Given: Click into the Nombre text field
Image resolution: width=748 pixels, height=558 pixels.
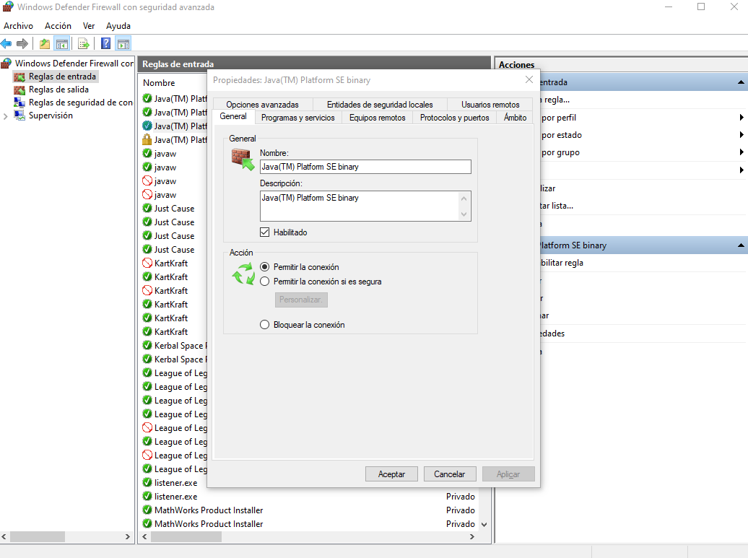Looking at the screenshot, I should click(x=365, y=167).
